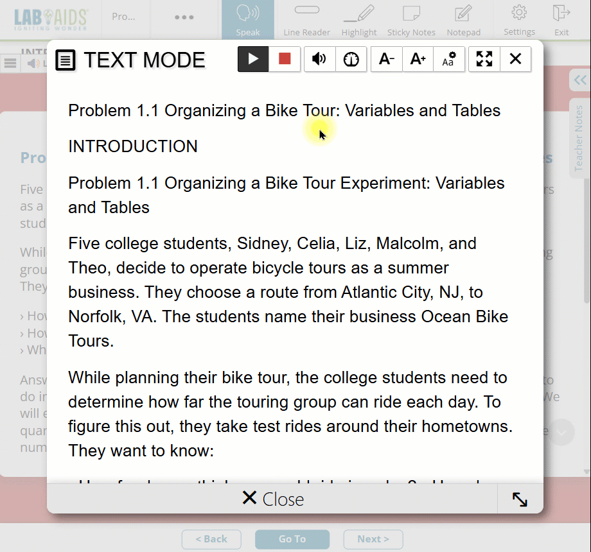591x552 pixels.
Task: Open the font settings Aa gear icon
Action: tap(449, 59)
